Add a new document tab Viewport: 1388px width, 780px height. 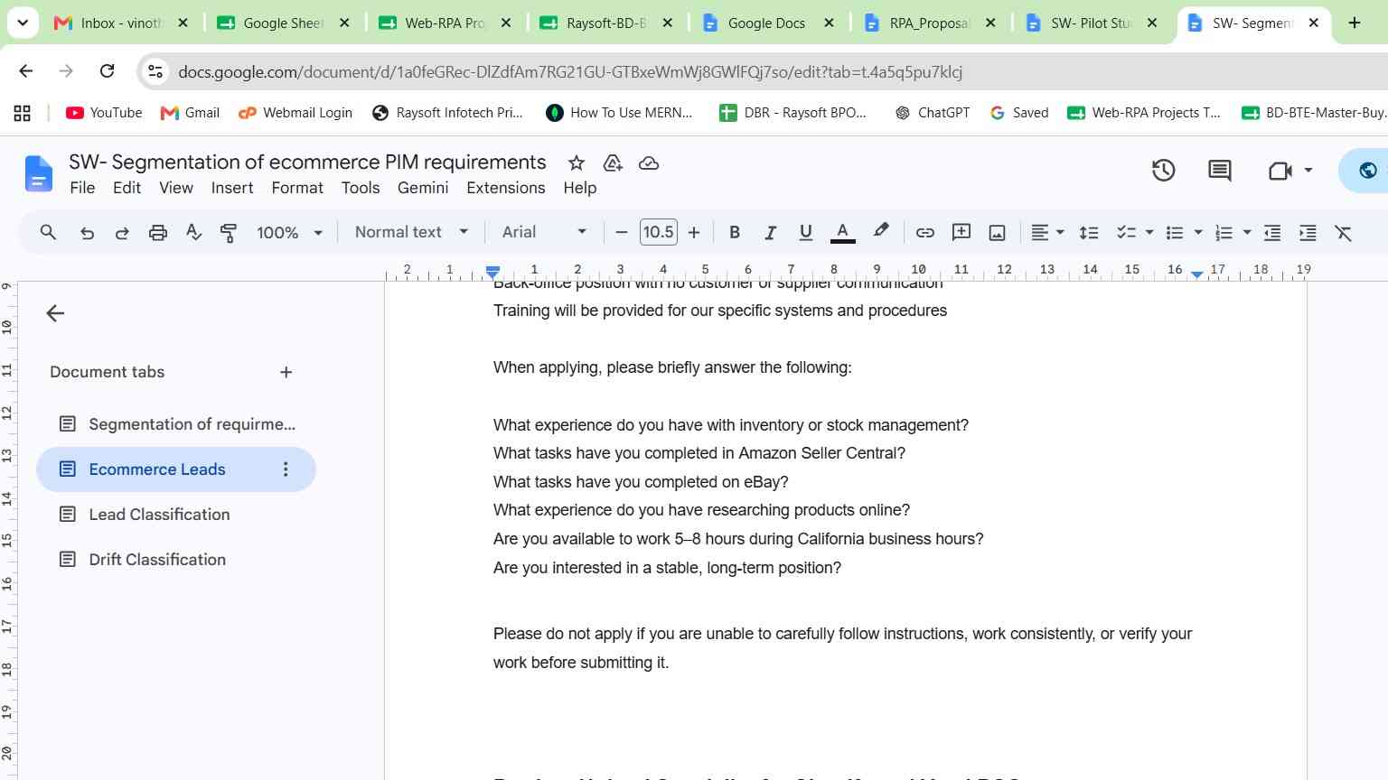click(x=286, y=372)
